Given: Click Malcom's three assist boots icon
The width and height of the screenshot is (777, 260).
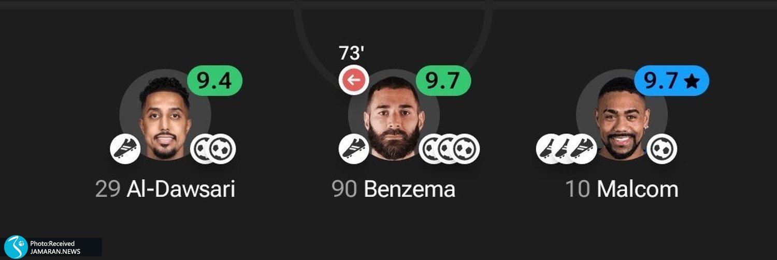Looking at the screenshot, I should click(566, 149).
